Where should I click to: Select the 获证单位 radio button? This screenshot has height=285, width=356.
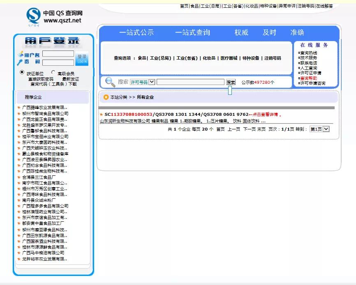[x=21, y=72]
